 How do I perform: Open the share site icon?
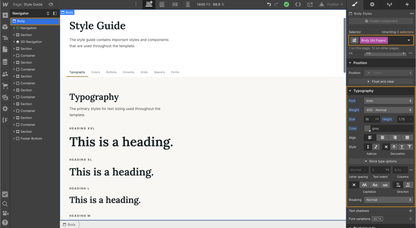[x=310, y=4]
